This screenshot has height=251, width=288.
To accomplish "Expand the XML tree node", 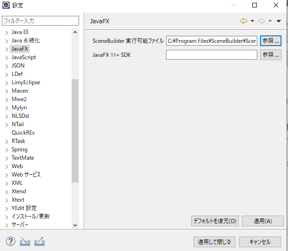I will pos(7,183).
